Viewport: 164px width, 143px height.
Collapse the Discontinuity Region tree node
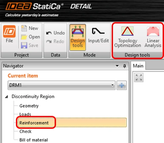[7, 97]
